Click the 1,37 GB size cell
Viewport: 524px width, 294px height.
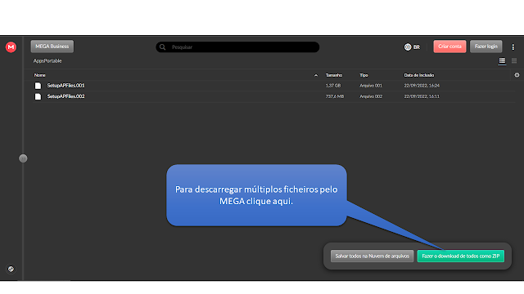(333, 86)
